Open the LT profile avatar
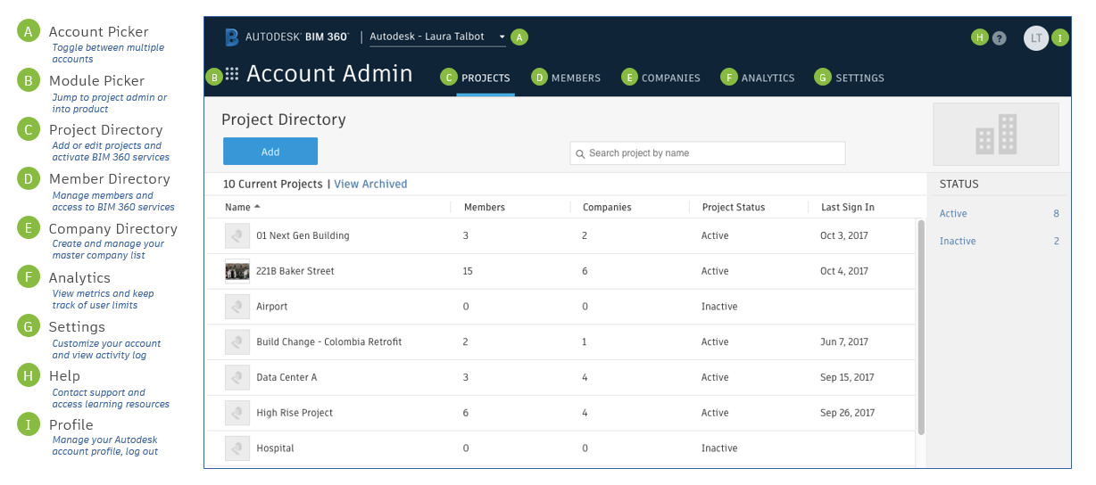 (x=1036, y=37)
